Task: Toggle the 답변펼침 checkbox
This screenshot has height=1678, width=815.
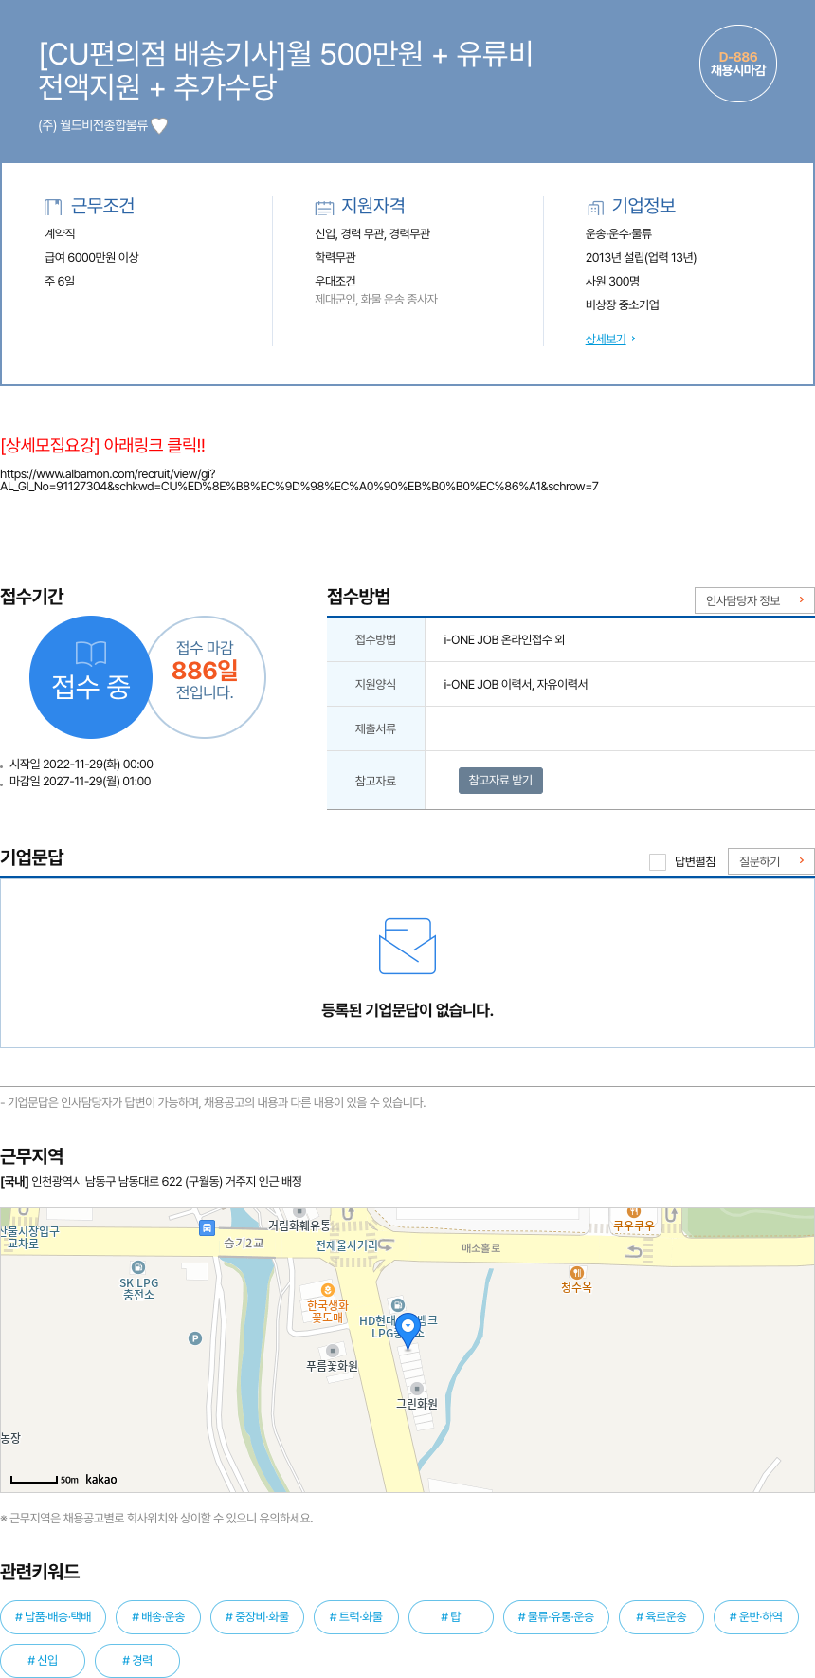Action: pos(657,861)
